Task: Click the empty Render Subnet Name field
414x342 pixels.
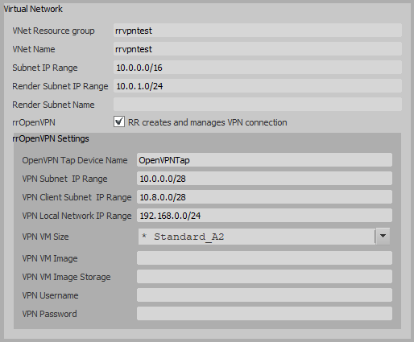Action: [258, 104]
